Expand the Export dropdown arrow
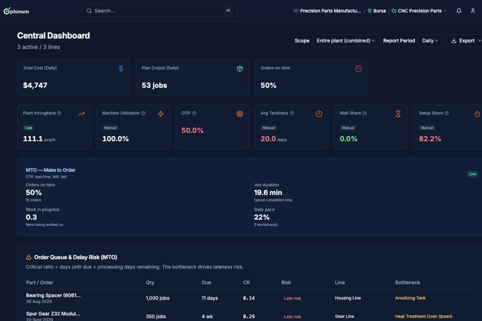482x321 pixels. 479,41
